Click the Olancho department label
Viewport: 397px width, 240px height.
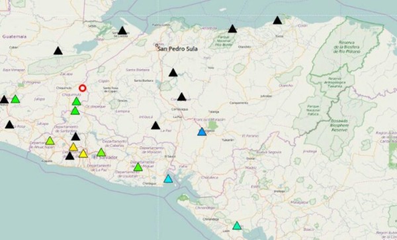286,86
